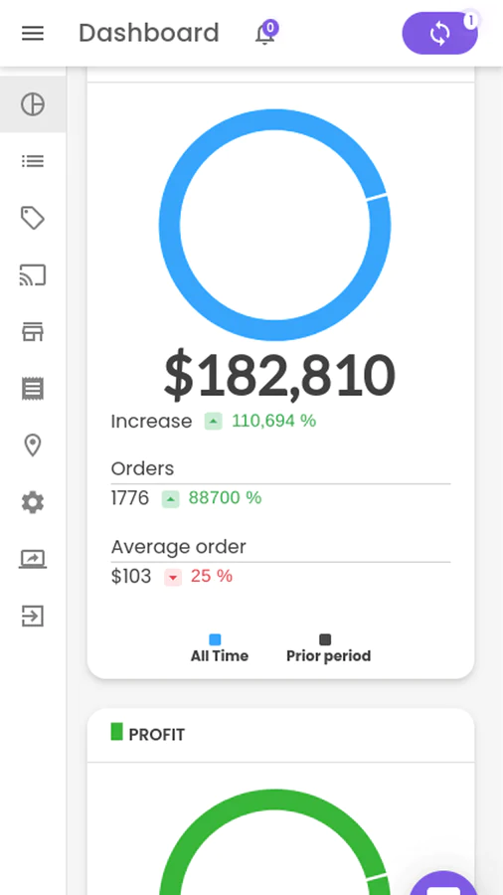Viewport: 503px width, 895px height.
Task: Click the green up arrow beside 88700 %
Action: 171,499
